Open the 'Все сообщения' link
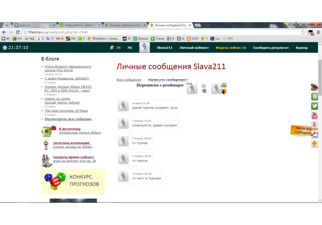 129,80
